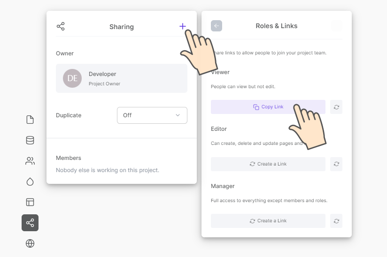Click Create a Link under Editor

point(268,164)
